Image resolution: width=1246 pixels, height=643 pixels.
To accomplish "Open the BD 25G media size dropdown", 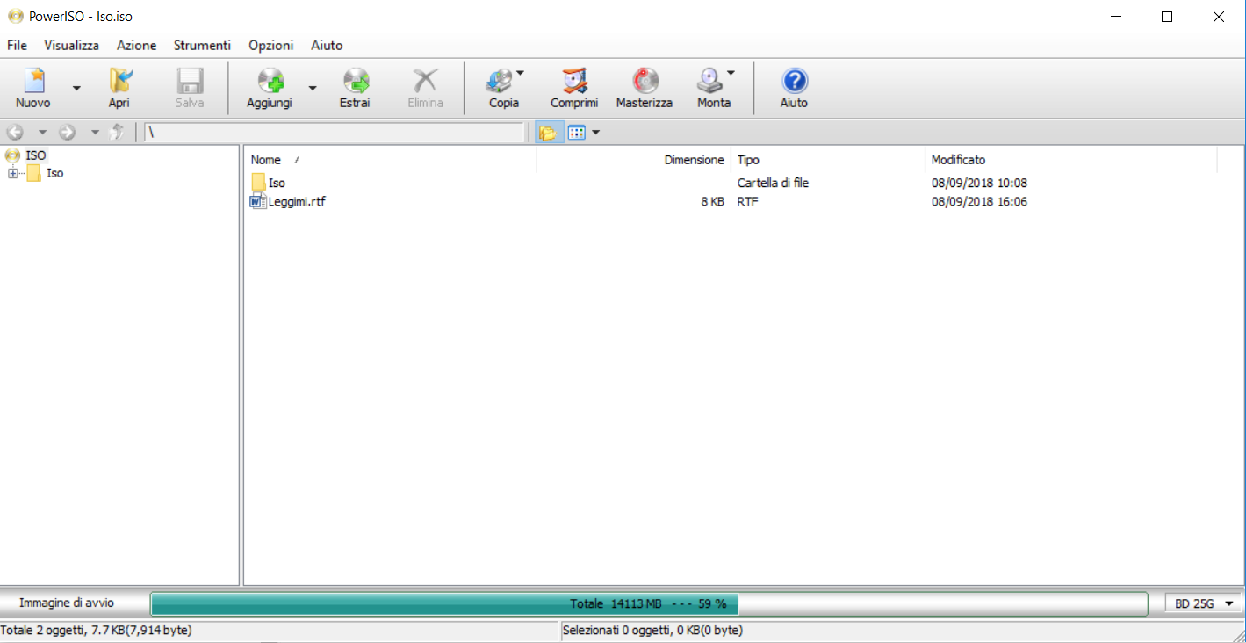I will tap(1204, 603).
